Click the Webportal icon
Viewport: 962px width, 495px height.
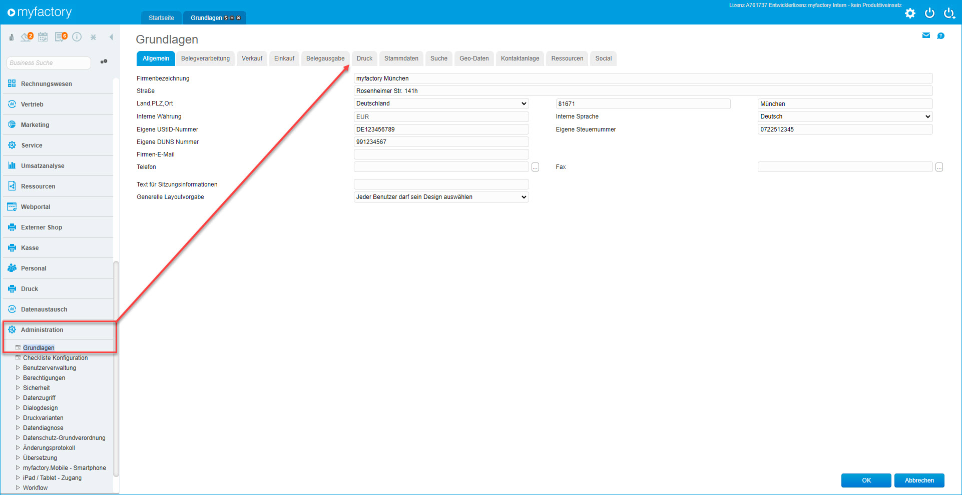[12, 206]
